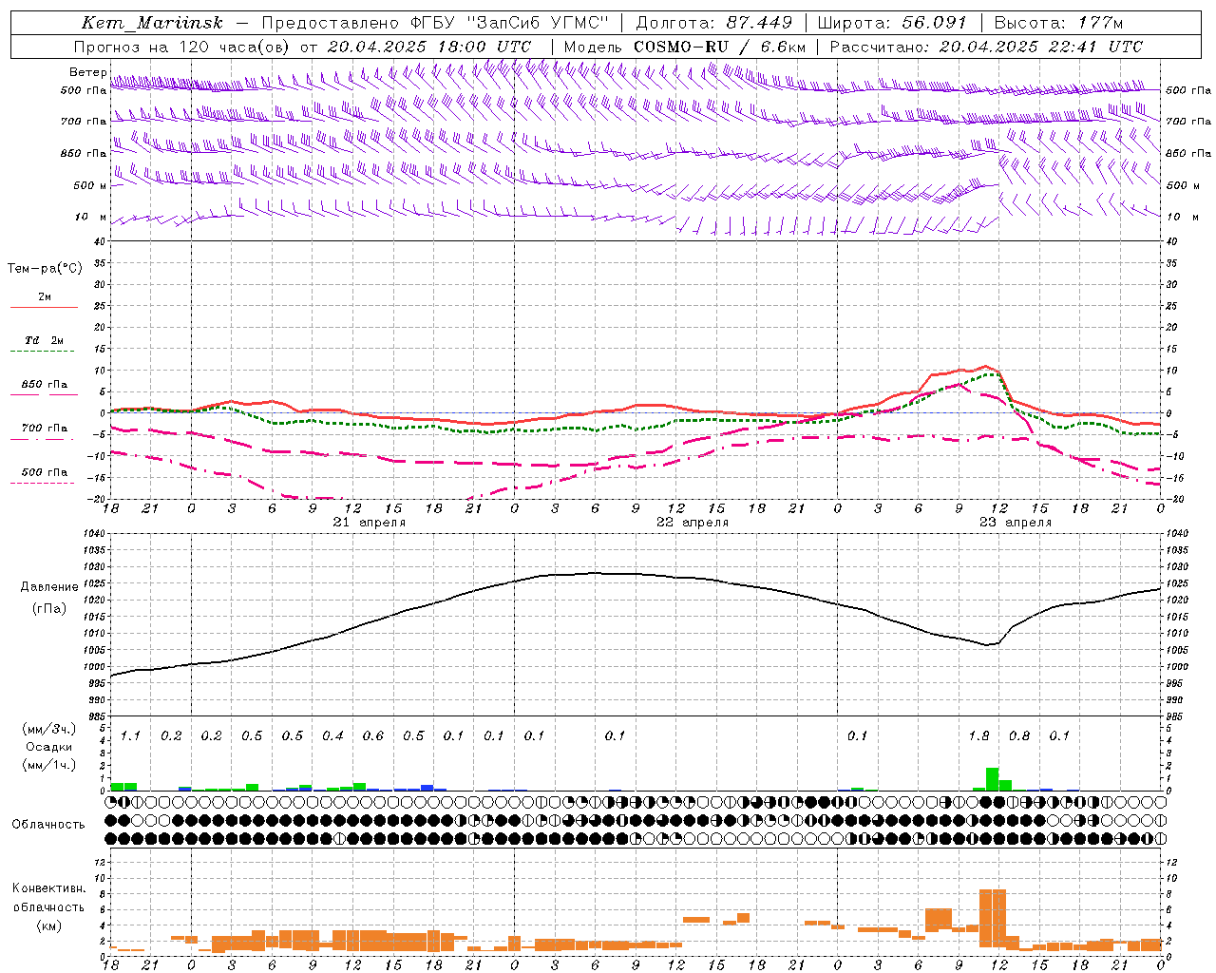Click the station name Kem_Mariinsk
Screen dimensions: 1216x973
[x=152, y=23]
